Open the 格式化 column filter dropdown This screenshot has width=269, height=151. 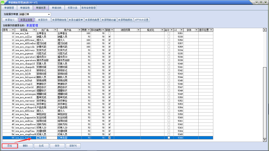tap(162, 30)
